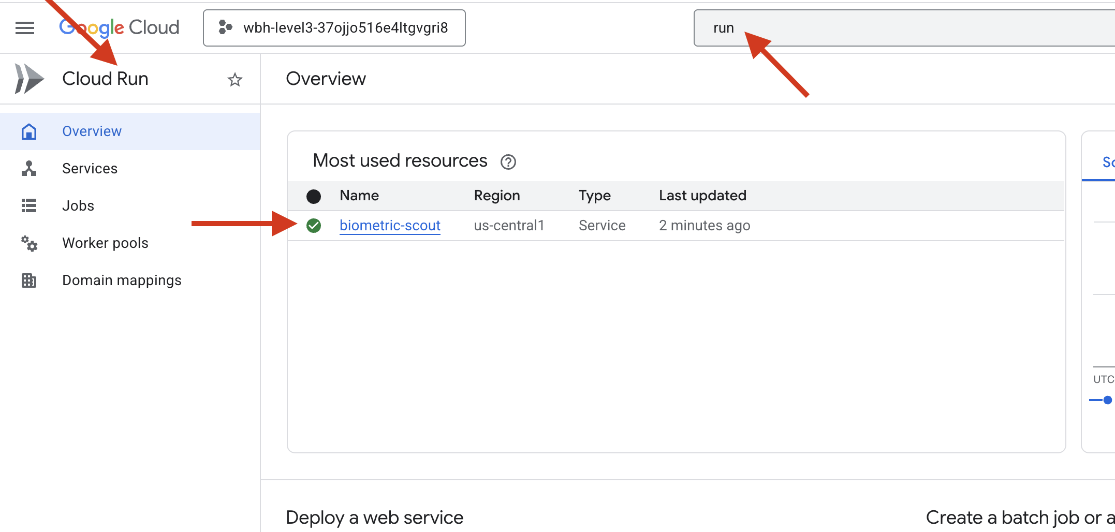The height and width of the screenshot is (532, 1115).
Task: Click the Services icon in the sidebar
Action: point(29,169)
